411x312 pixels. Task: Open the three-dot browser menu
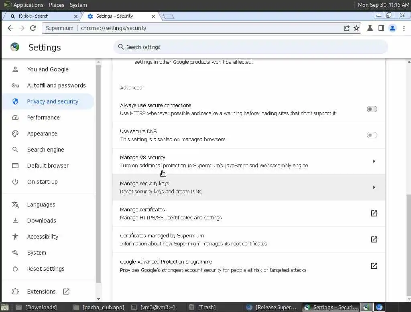404,28
